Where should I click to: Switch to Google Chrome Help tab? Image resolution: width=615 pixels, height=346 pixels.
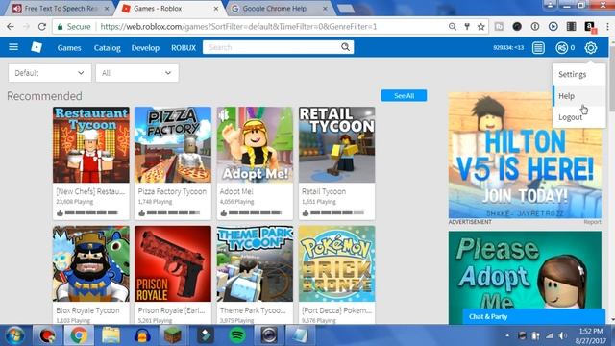[x=280, y=9]
